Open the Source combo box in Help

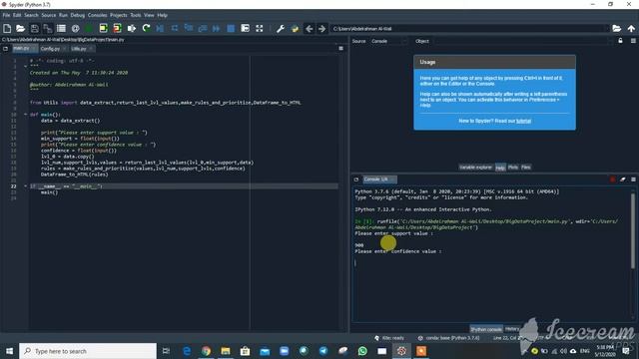[x=388, y=41]
